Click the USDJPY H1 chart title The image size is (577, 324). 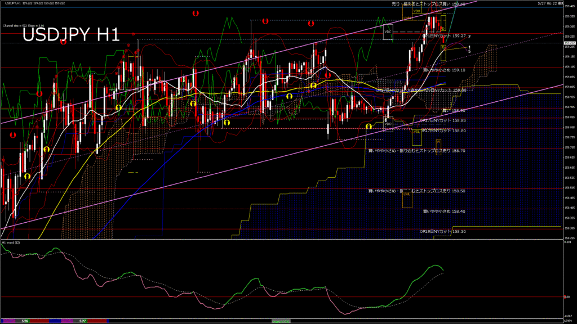coord(71,35)
